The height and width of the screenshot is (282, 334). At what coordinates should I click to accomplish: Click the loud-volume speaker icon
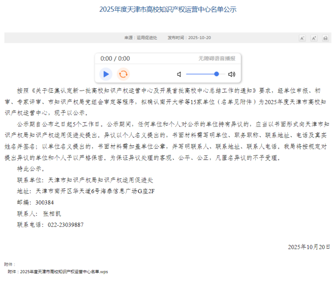[232, 74]
